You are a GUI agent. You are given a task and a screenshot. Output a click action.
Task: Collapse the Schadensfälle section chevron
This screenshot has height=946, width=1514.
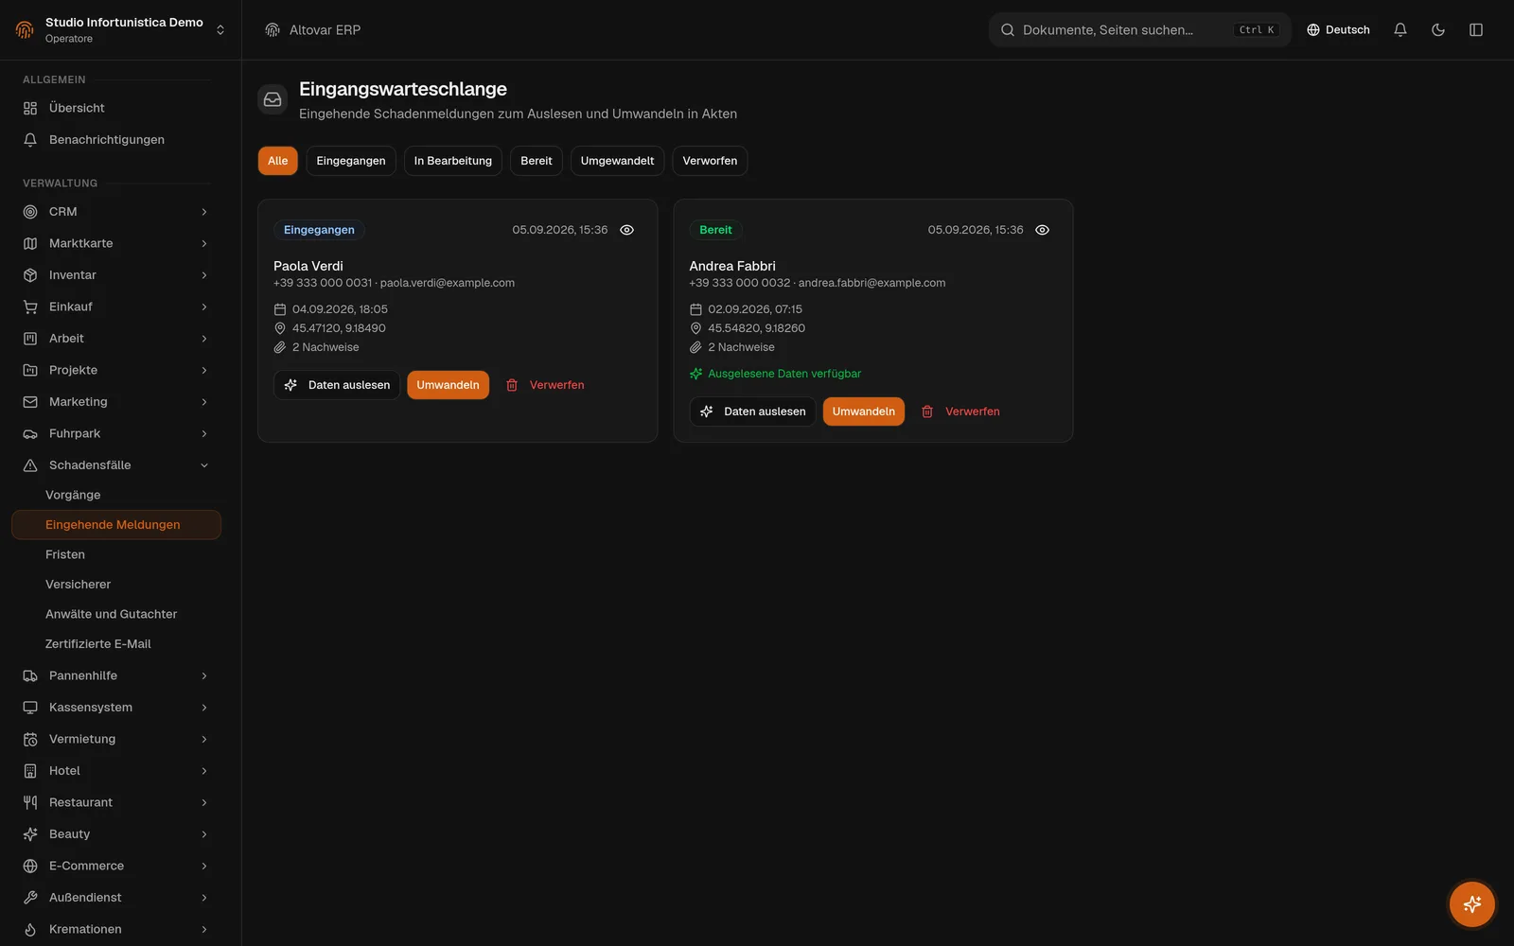tap(204, 465)
